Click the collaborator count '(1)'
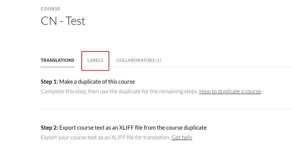292x151 pixels. (x=158, y=60)
